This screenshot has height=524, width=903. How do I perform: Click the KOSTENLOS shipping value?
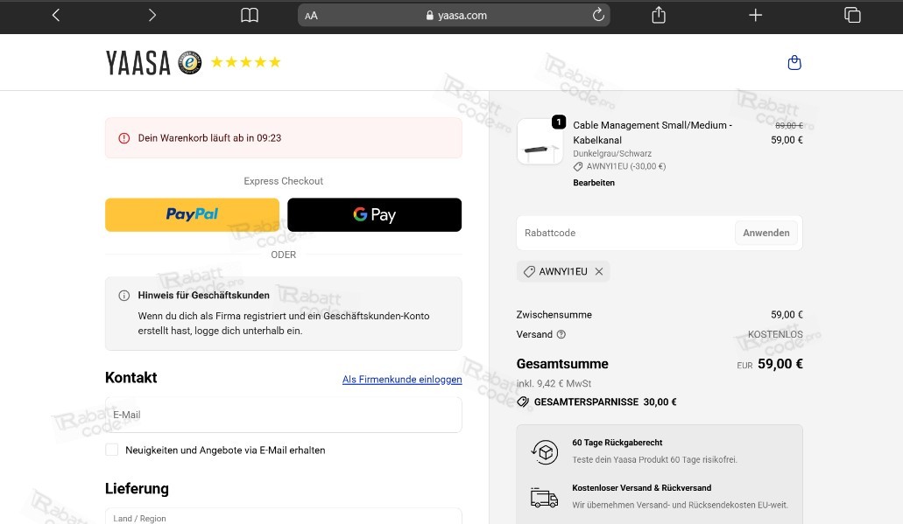[775, 334]
